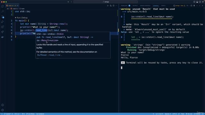Viewport: 205px width, 115px height.
Task: Click the 'Hello, Pierce' terminal output line
Action: [x=129, y=57]
